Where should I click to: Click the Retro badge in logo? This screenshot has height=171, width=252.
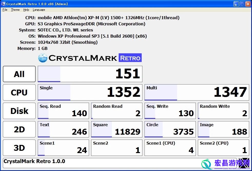130,58
